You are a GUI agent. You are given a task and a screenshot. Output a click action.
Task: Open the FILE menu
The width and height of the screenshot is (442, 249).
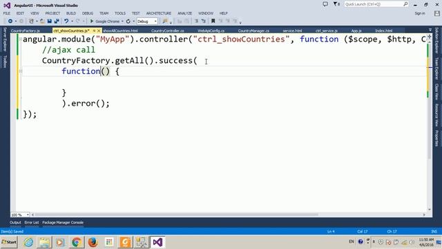7,13
